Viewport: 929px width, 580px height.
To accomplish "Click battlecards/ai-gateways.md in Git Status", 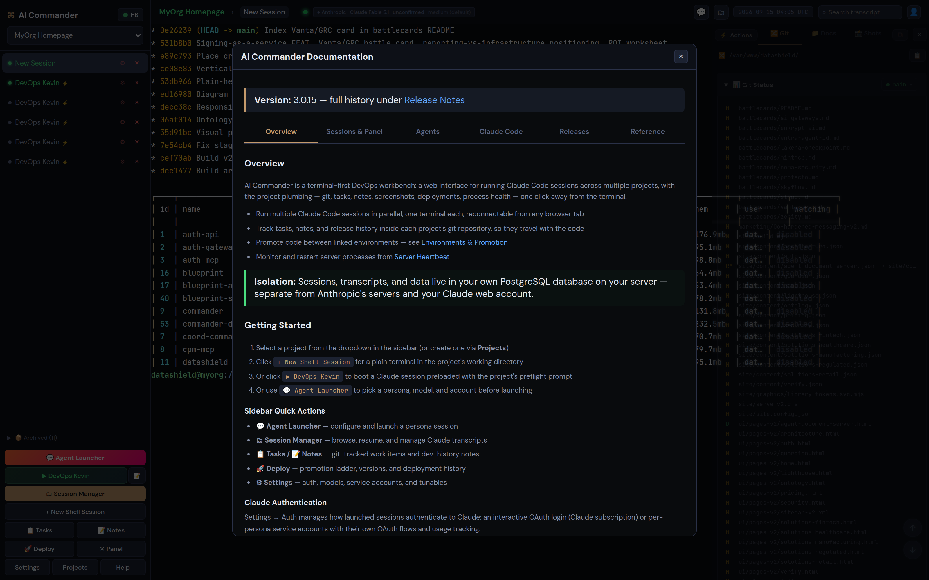I will [x=784, y=118].
